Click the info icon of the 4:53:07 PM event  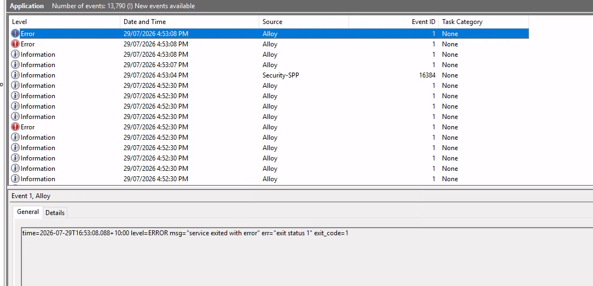coord(15,64)
